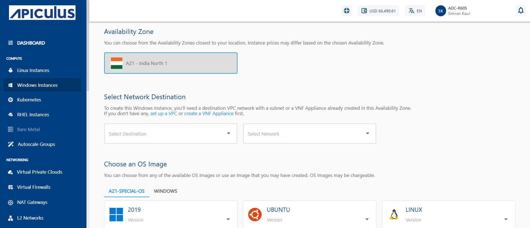Open the support lifebuoy icon
530x228 pixels.
347,11
